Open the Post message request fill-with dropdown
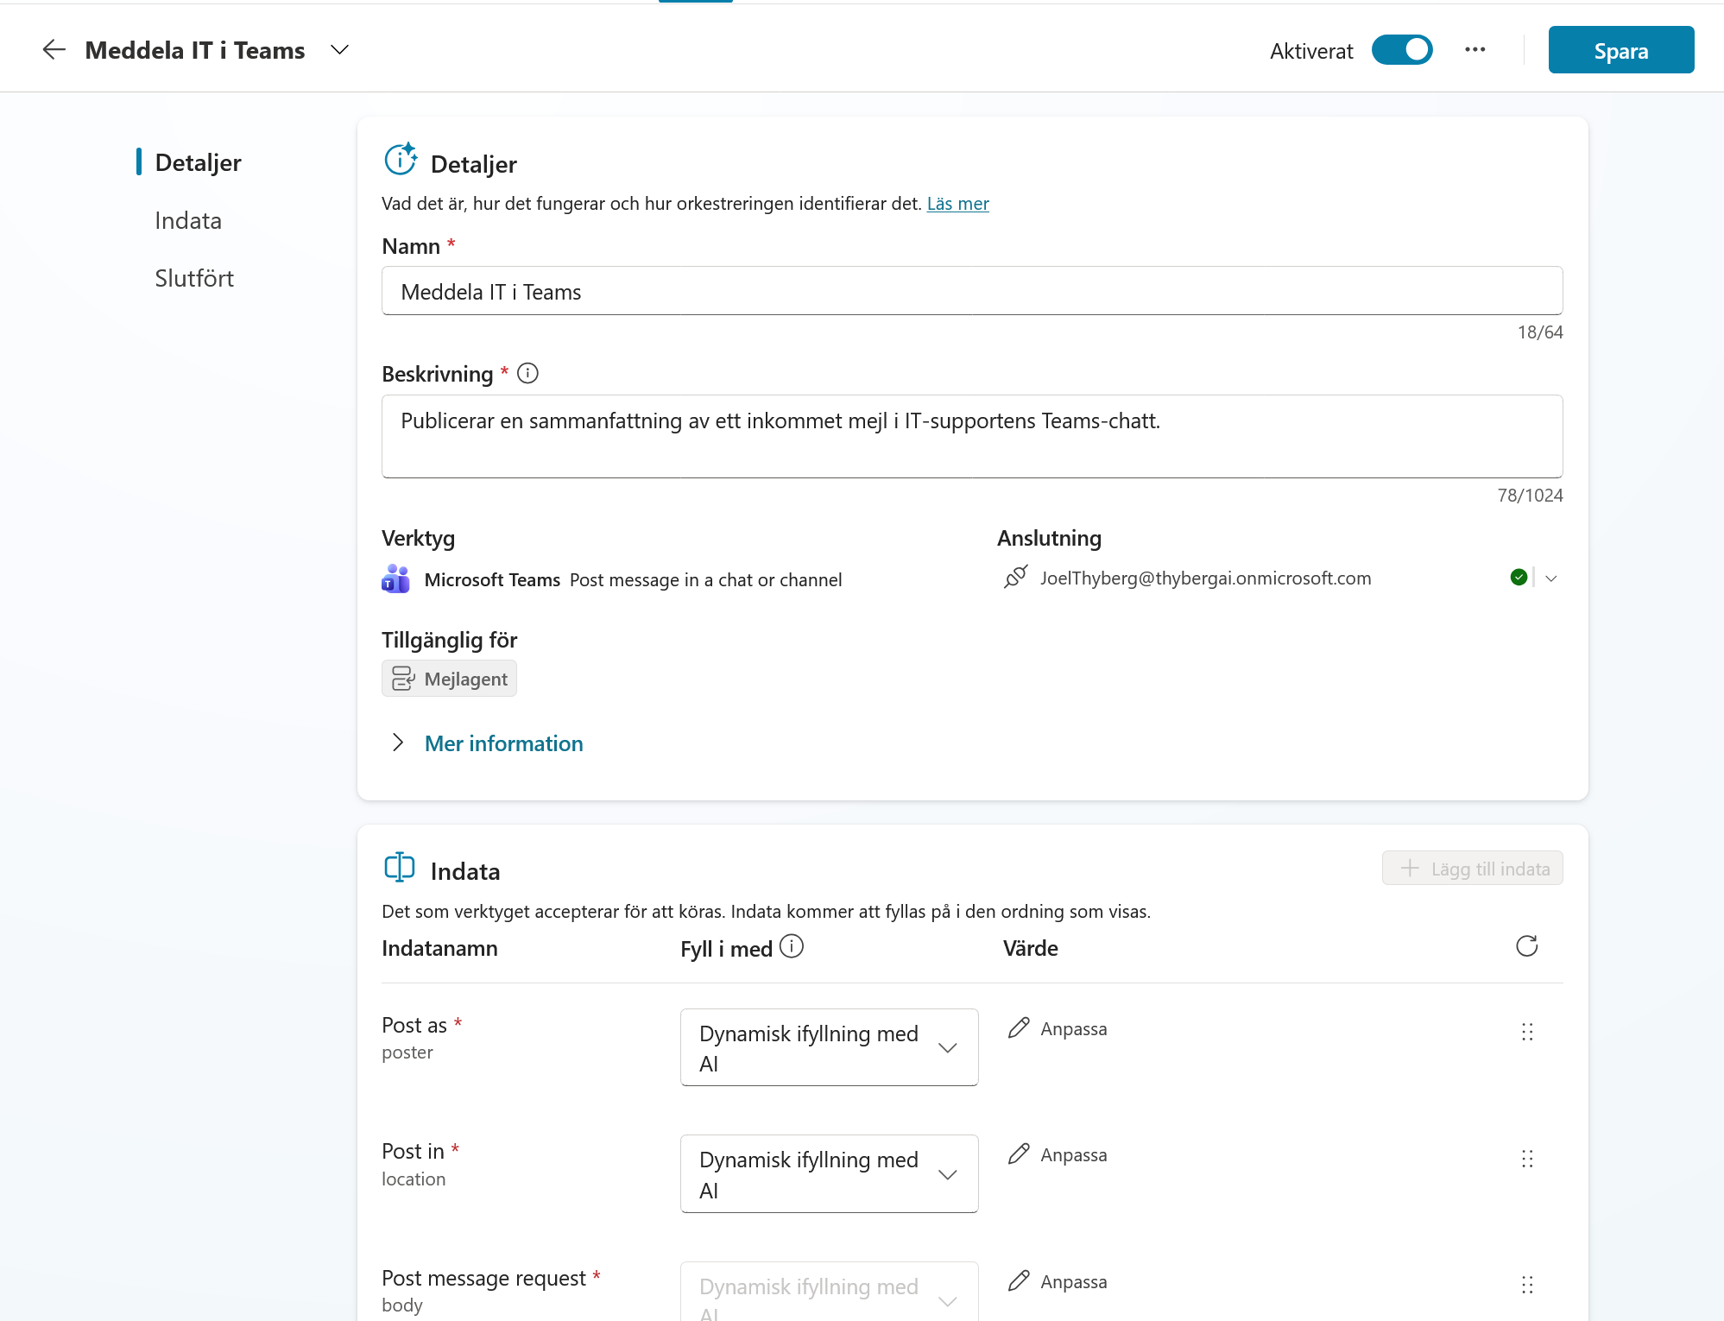The width and height of the screenshot is (1724, 1321). tap(829, 1292)
